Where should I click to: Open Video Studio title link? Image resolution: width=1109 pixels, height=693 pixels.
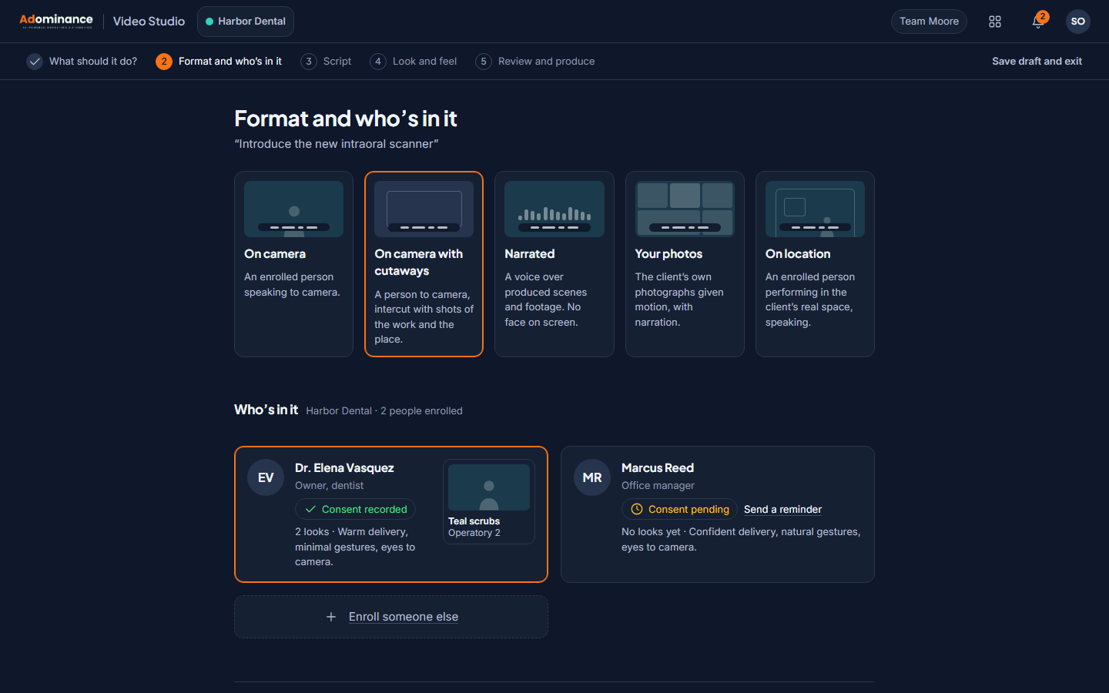149,22
